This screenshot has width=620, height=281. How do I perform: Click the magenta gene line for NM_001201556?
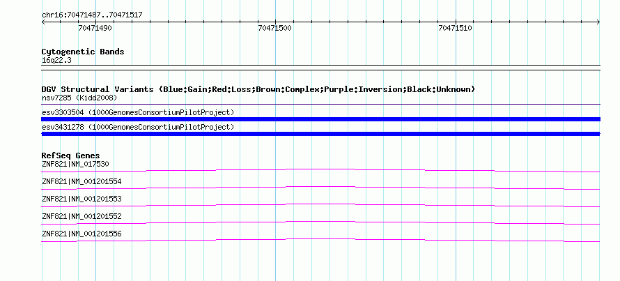click(x=320, y=240)
